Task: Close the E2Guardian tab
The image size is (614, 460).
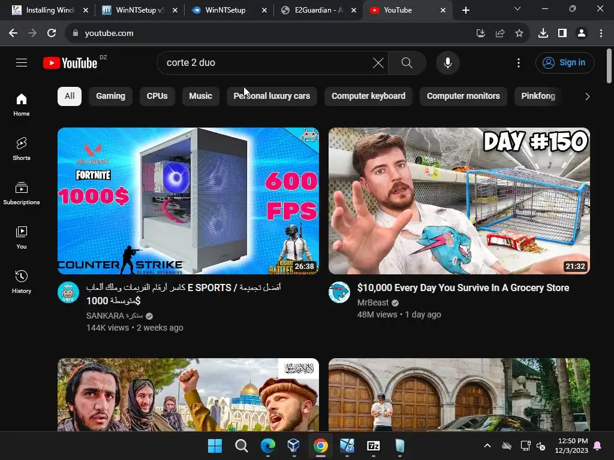Action: 354,11
